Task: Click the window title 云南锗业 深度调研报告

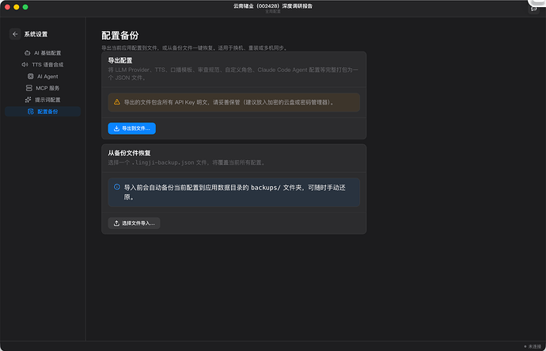Action: pos(273,6)
